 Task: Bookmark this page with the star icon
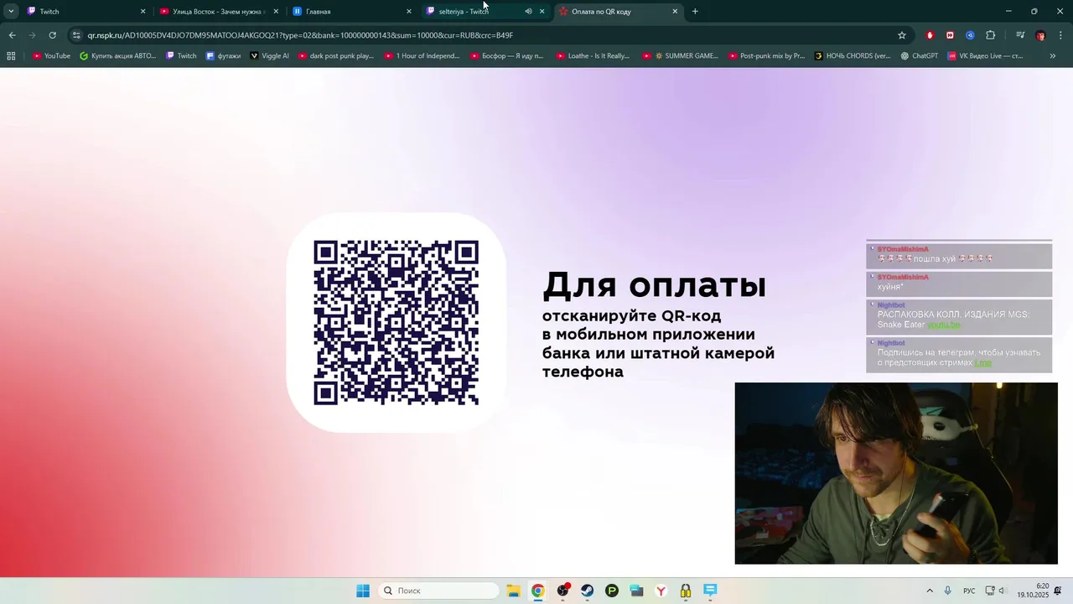tap(902, 35)
